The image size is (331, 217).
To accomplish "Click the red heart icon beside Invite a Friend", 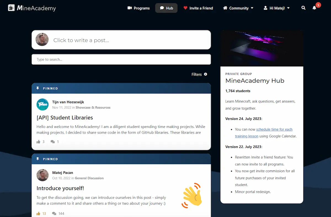I will 185,8.
